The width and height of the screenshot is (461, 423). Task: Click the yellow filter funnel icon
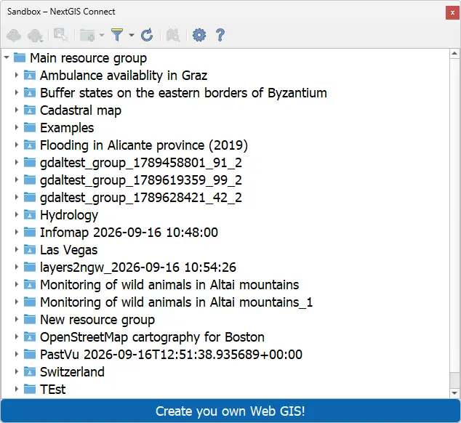pyautogui.click(x=117, y=35)
